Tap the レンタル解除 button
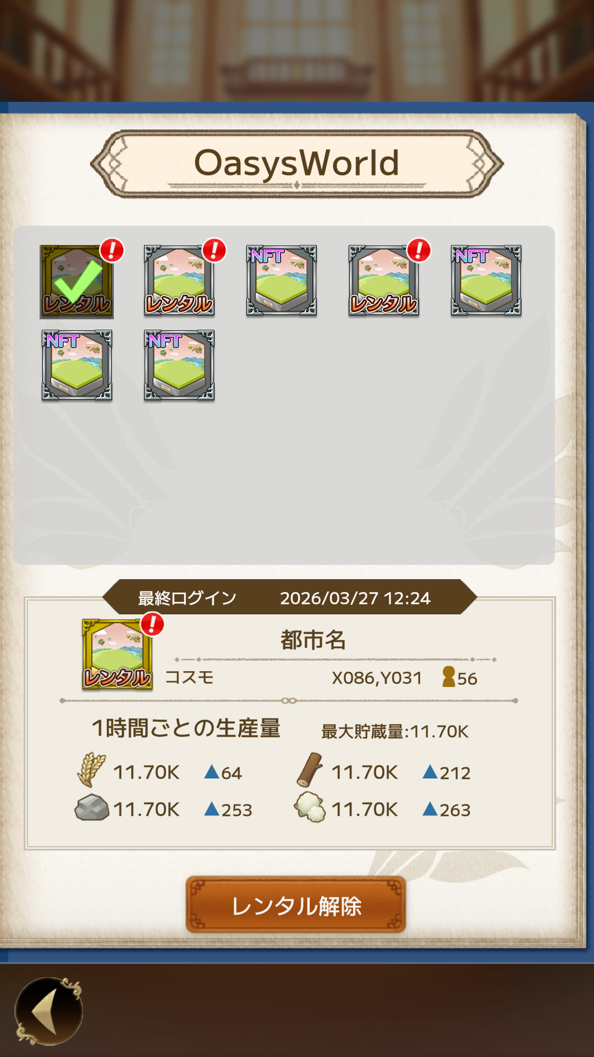Viewport: 594px width, 1057px height. pos(296,905)
